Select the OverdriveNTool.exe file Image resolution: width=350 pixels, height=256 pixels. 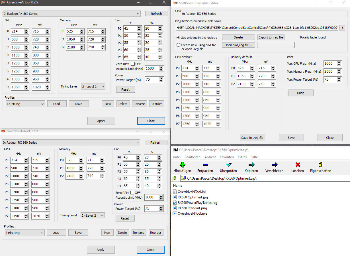(x=193, y=214)
